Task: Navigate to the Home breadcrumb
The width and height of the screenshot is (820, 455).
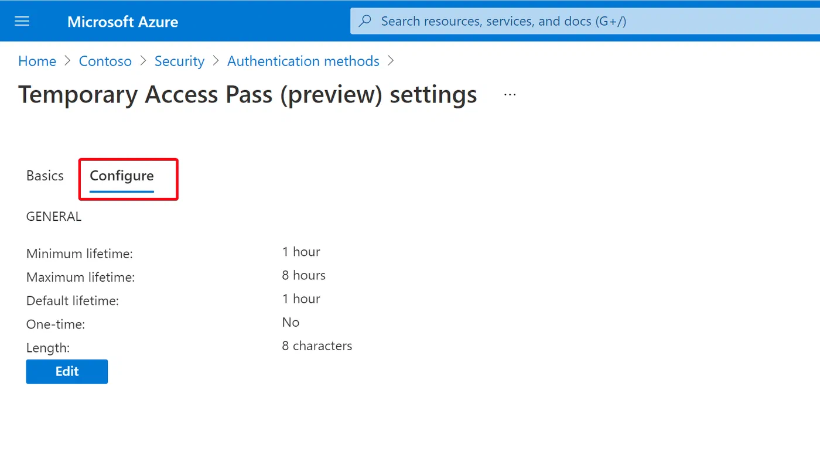Action: pyautogui.click(x=37, y=61)
